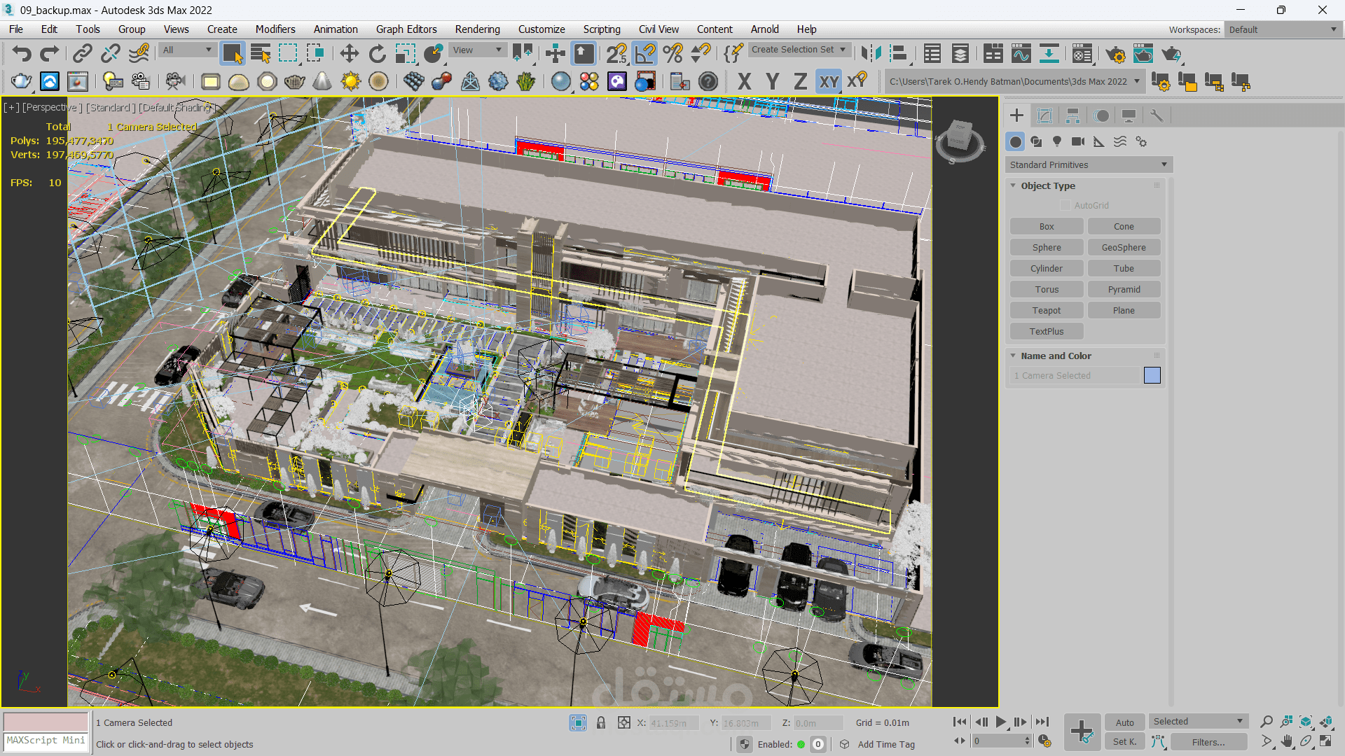Create a Teapot primitive button
This screenshot has height=756, width=1345.
[x=1046, y=311]
